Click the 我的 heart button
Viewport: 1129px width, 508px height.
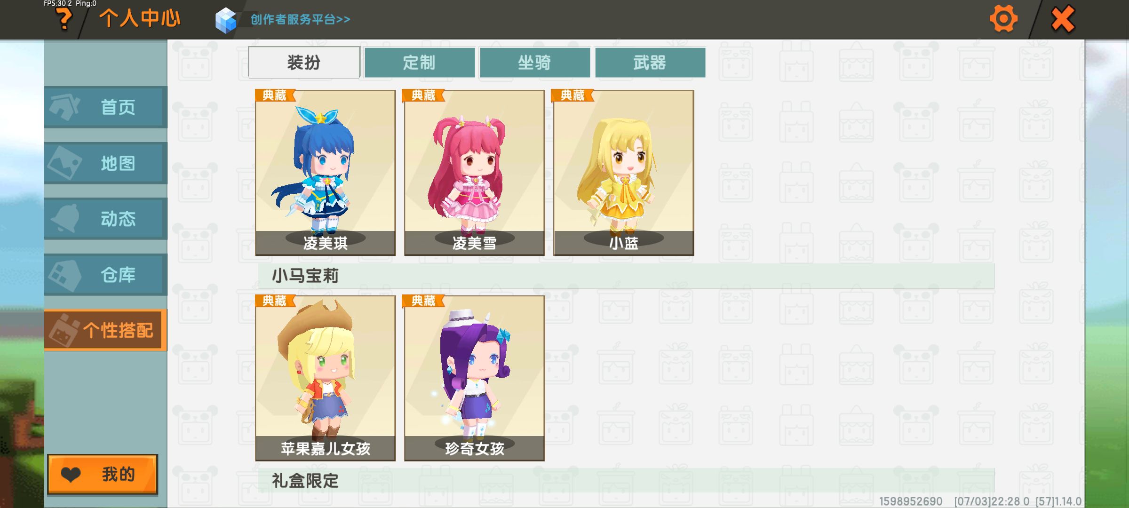[103, 474]
